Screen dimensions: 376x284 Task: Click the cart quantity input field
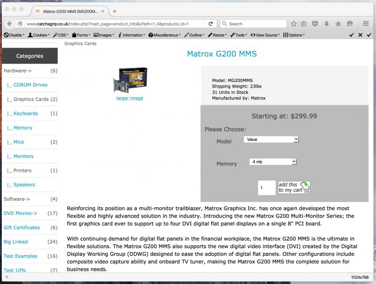[x=266, y=187]
